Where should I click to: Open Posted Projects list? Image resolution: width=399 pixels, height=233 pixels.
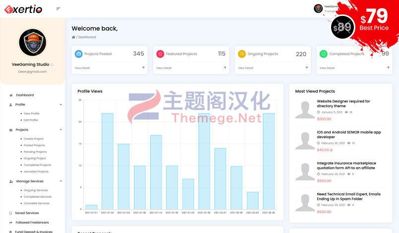(x=34, y=145)
